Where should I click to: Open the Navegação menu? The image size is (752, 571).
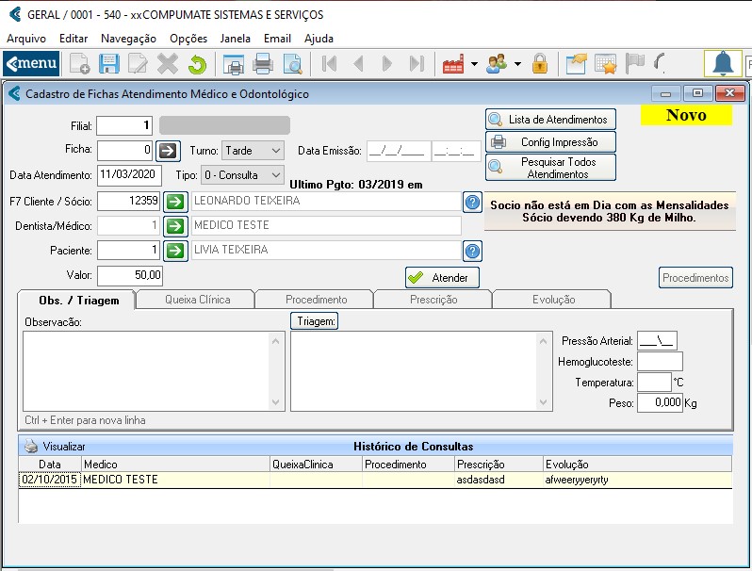pyautogui.click(x=128, y=39)
